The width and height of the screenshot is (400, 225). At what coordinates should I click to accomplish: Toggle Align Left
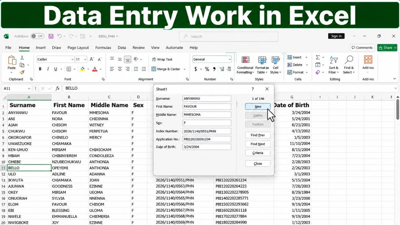tap(112, 69)
